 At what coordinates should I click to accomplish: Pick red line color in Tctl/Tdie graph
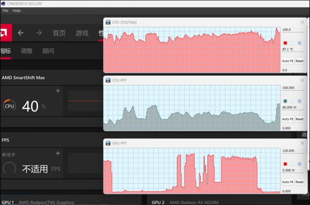tap(285, 43)
